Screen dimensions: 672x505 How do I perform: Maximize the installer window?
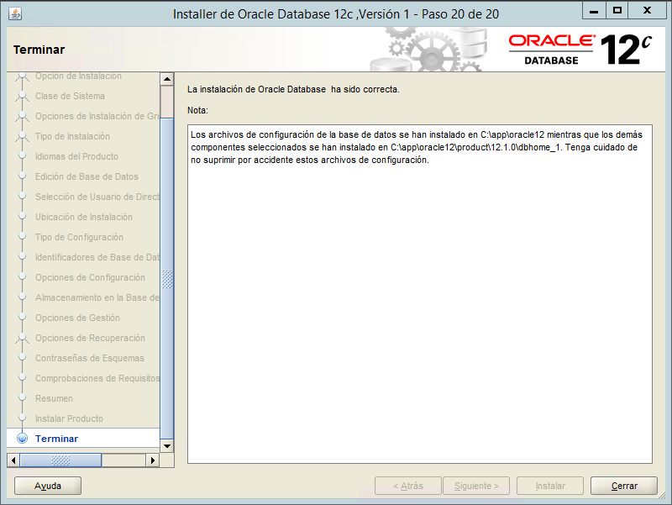point(617,11)
